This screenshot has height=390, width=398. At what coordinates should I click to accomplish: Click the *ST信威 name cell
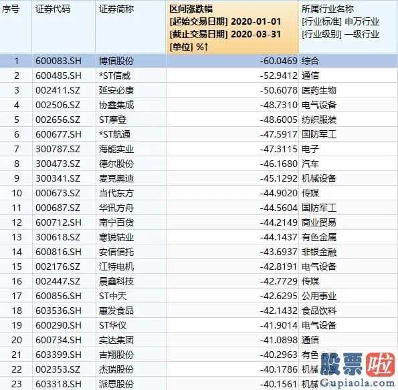point(115,75)
